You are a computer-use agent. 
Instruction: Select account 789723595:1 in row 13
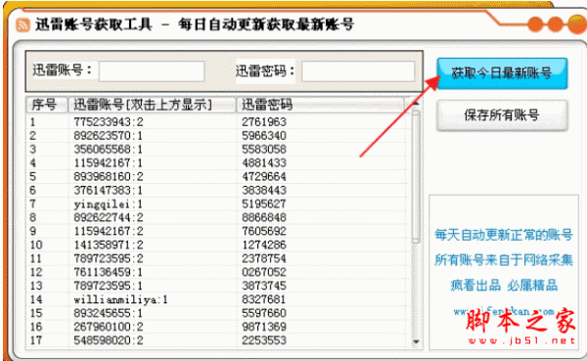pyautogui.click(x=108, y=286)
